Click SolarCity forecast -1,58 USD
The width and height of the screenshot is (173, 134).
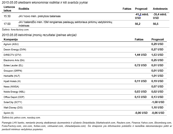tap(158, 102)
